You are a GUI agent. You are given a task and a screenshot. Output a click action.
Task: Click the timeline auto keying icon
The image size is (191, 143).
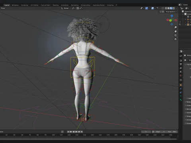pos(62,132)
